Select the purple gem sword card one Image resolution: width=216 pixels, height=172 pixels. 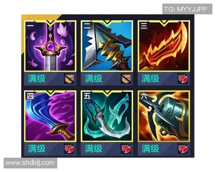pos(50,46)
